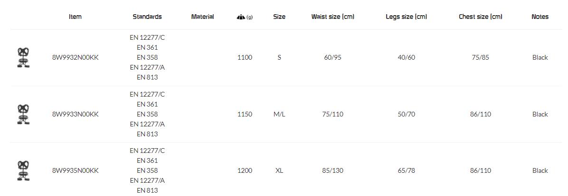Click the Legs size (cm) header

(x=406, y=17)
